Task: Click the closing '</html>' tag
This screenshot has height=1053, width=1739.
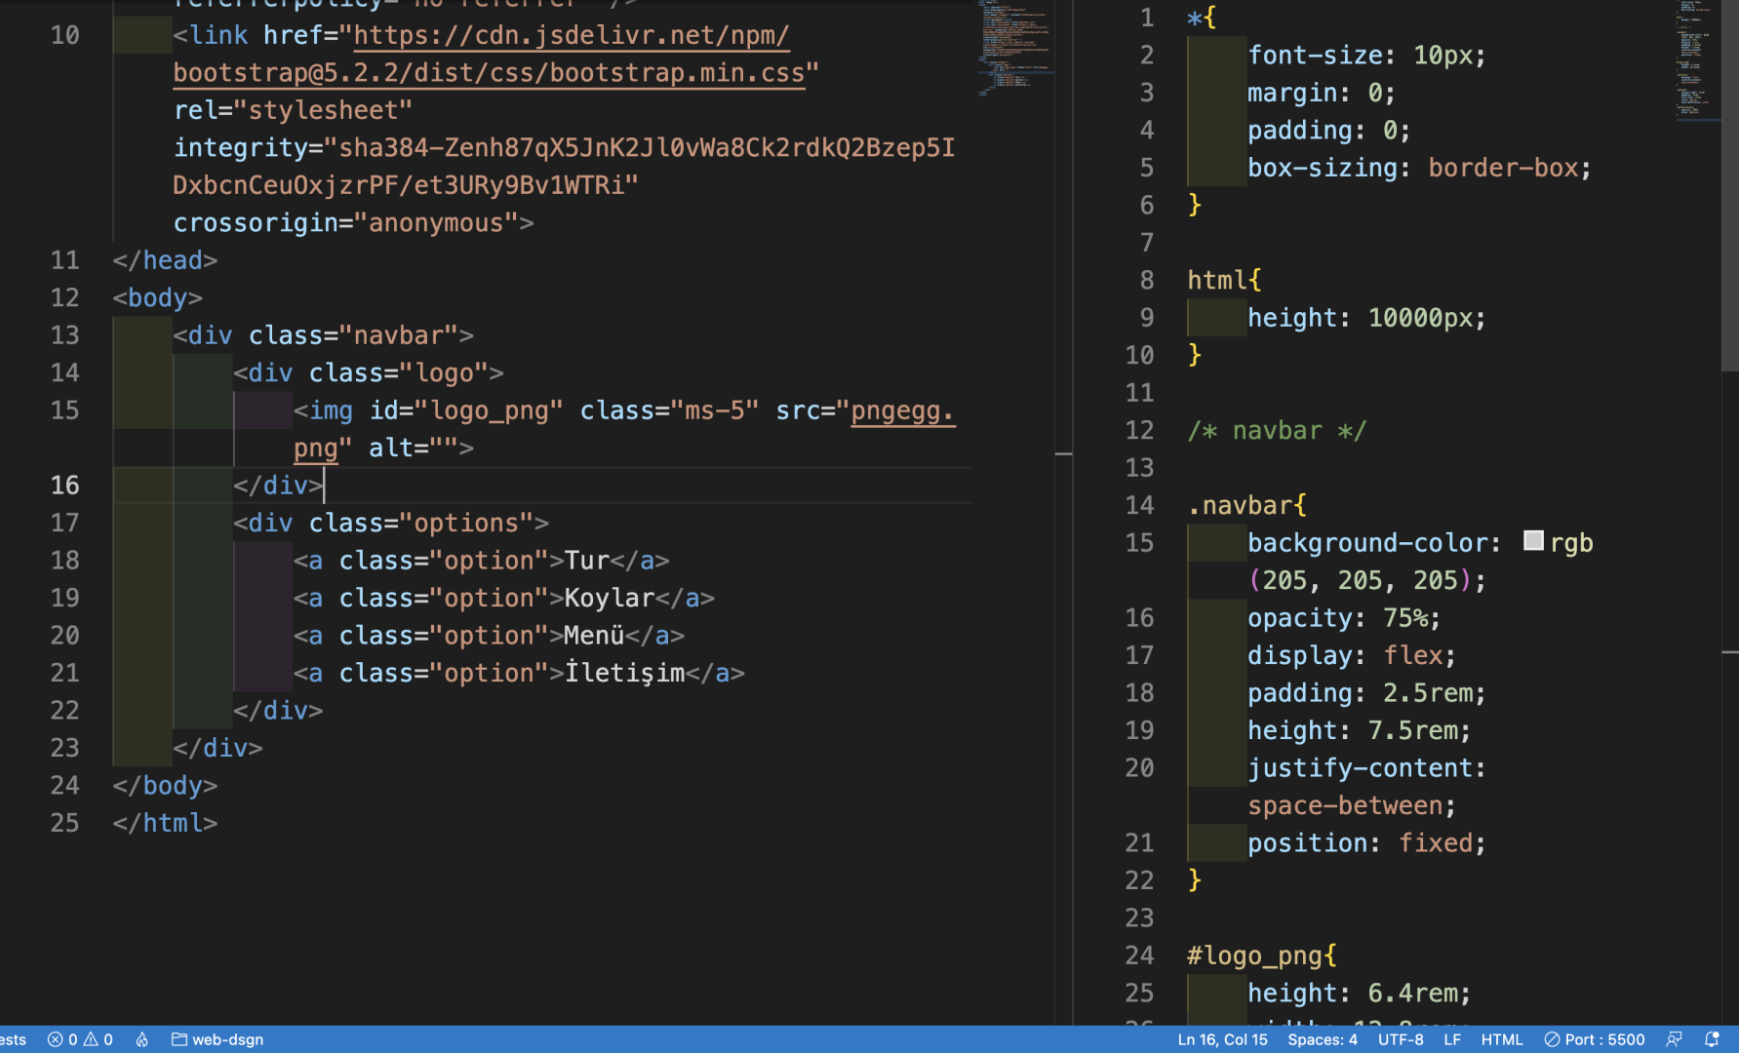Action: (x=165, y=823)
